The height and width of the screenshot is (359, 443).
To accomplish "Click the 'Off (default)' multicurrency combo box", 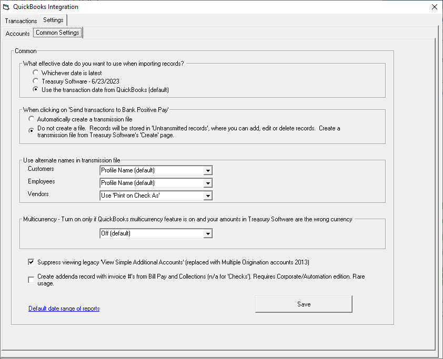I will coord(156,234).
